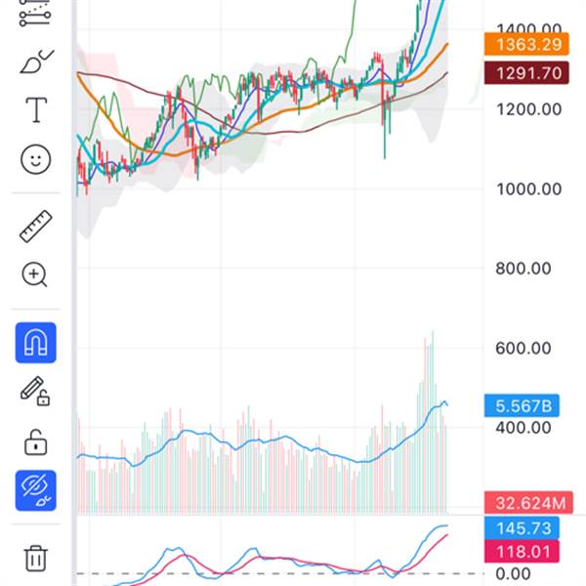Select the Text annotation tool
The image size is (586, 586).
(x=36, y=109)
